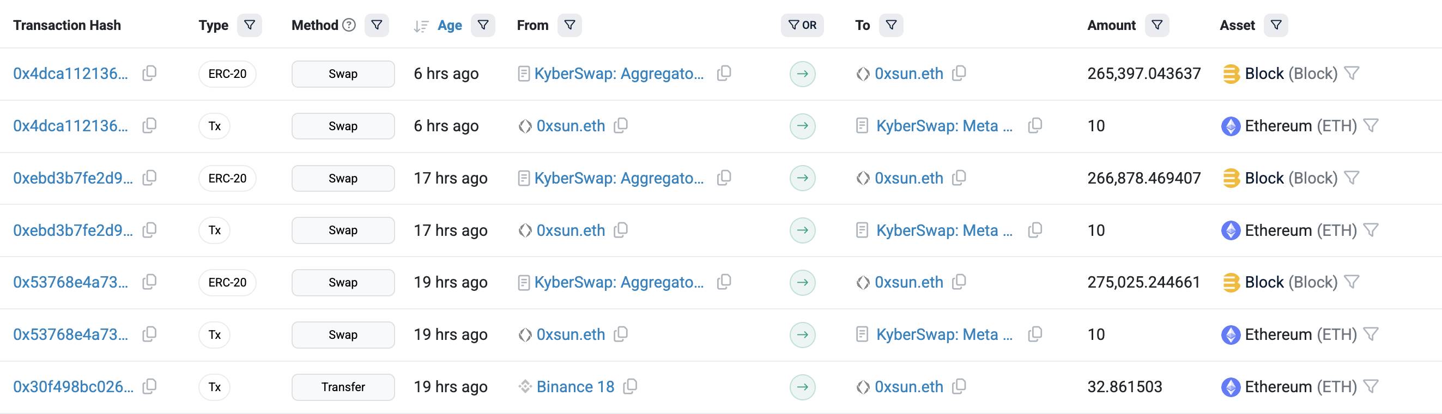Toggle the OR filter between From and To
The height and width of the screenshot is (414, 1442).
pos(802,25)
